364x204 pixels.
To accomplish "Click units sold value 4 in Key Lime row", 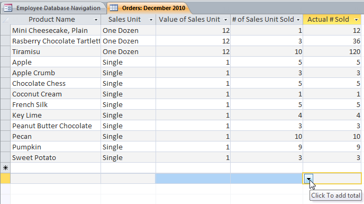I will 267,115.
